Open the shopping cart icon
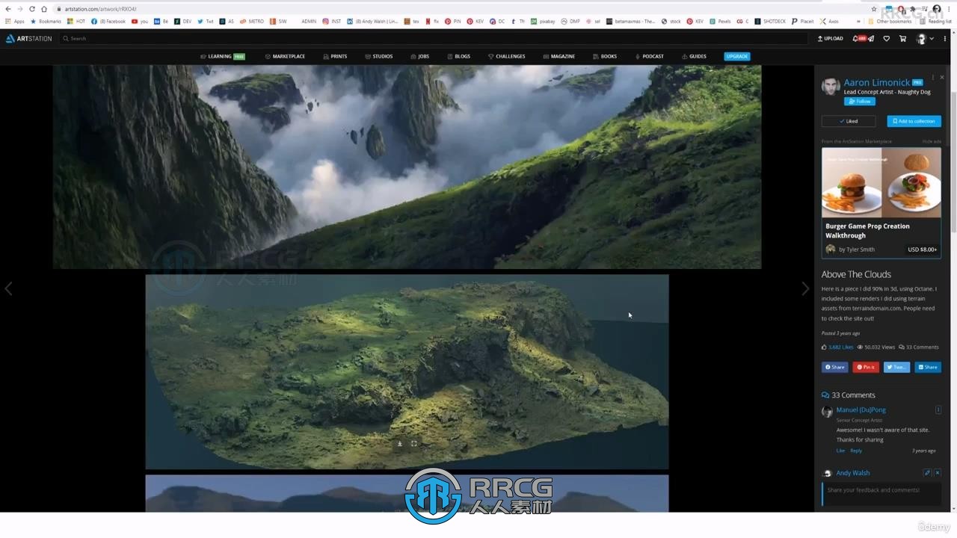This screenshot has width=957, height=538. pos(902,38)
